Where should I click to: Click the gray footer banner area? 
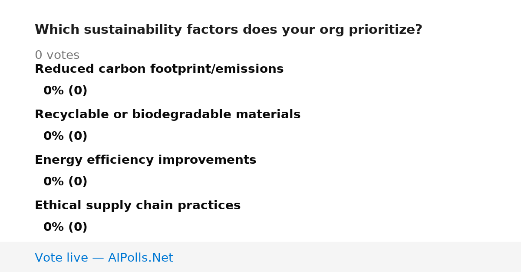[x=260, y=257]
